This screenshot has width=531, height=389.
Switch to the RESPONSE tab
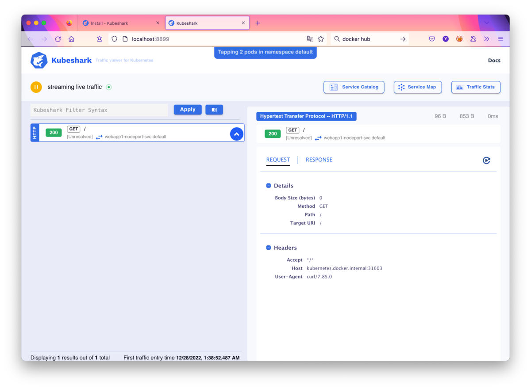pos(319,160)
